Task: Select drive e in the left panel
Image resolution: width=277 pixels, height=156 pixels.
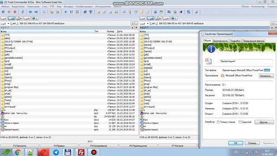Action: pos(19,18)
